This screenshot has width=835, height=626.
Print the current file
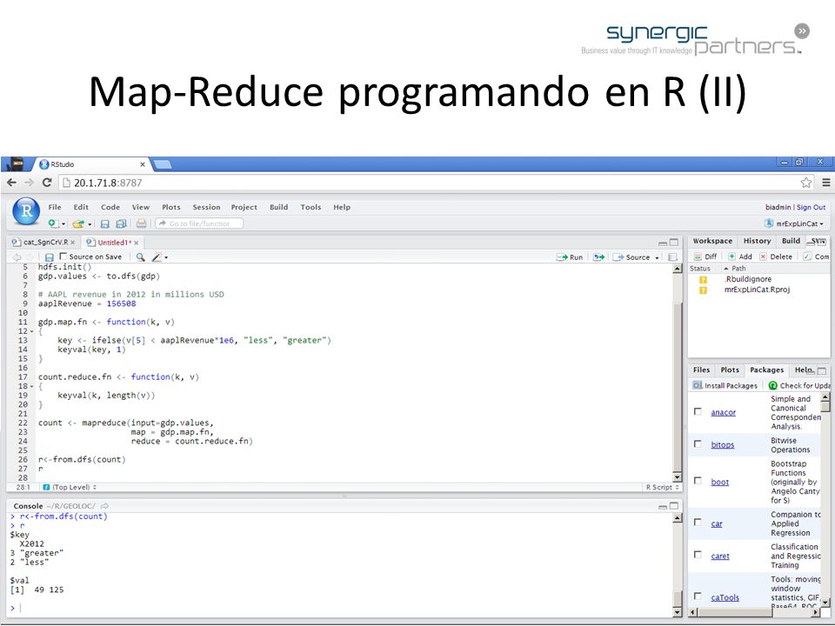tap(141, 224)
